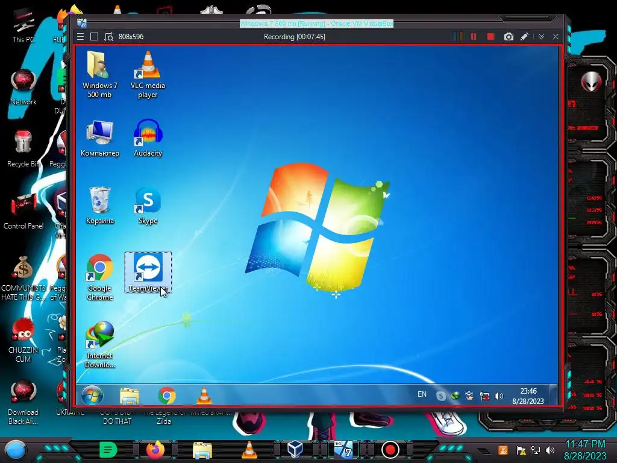Viewport: 617px width, 463px height.
Task: Open the green notes app in host taskbar
Action: [x=108, y=450]
